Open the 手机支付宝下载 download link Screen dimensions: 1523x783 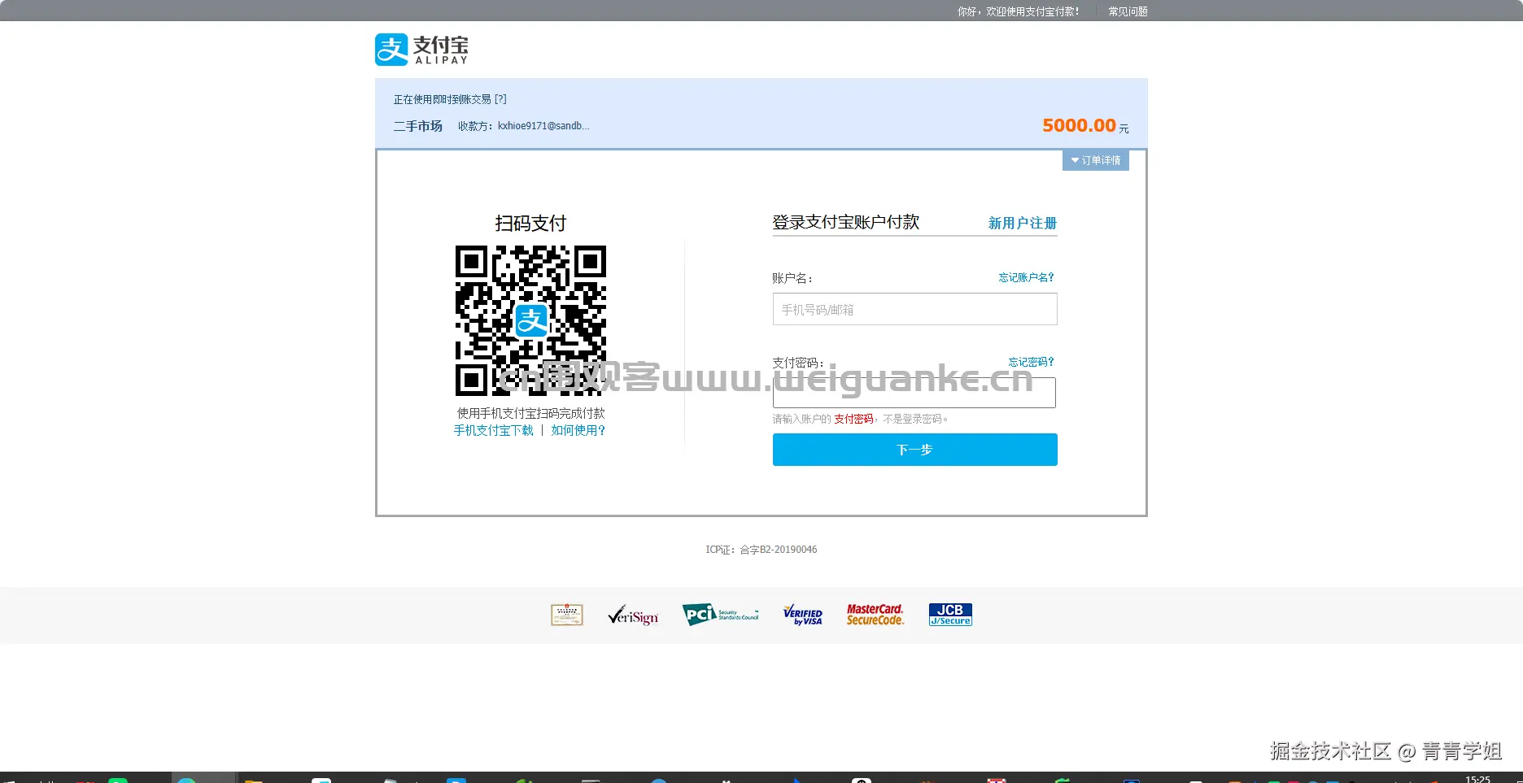[x=493, y=430]
